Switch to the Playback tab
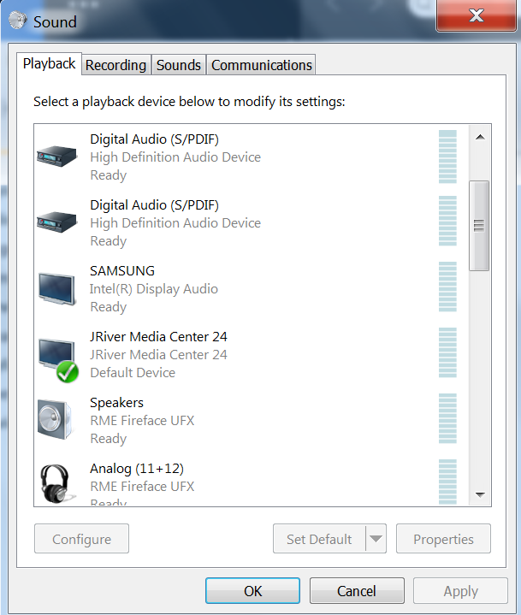The image size is (521, 615). [49, 63]
